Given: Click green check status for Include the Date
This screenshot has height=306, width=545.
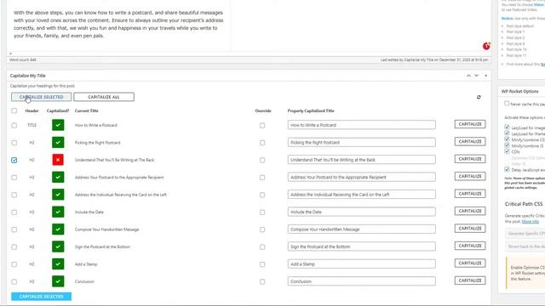Looking at the screenshot, I should [58, 212].
